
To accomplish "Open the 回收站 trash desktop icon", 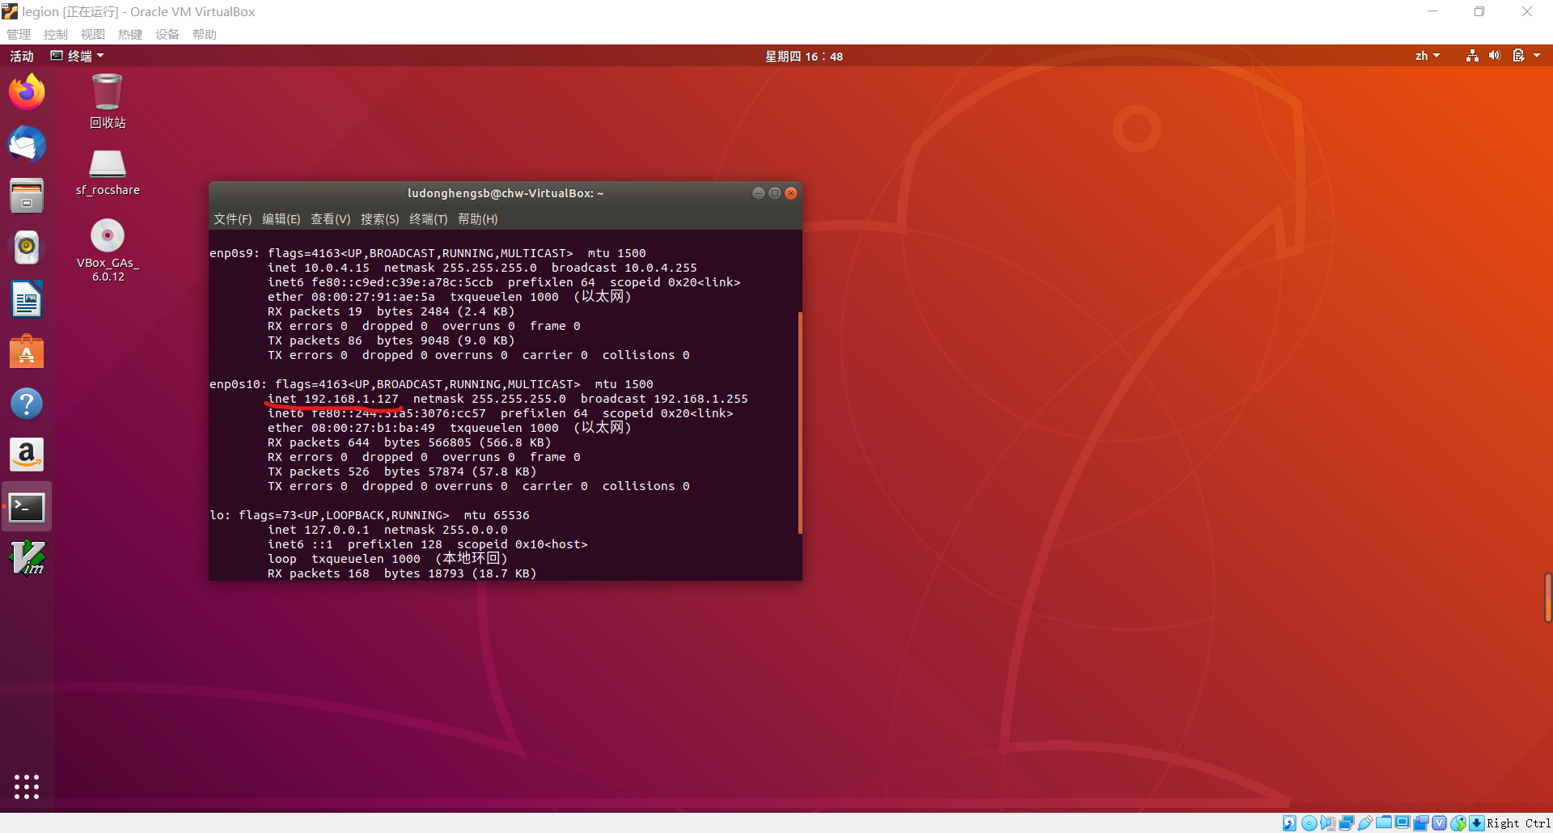I will point(108,101).
